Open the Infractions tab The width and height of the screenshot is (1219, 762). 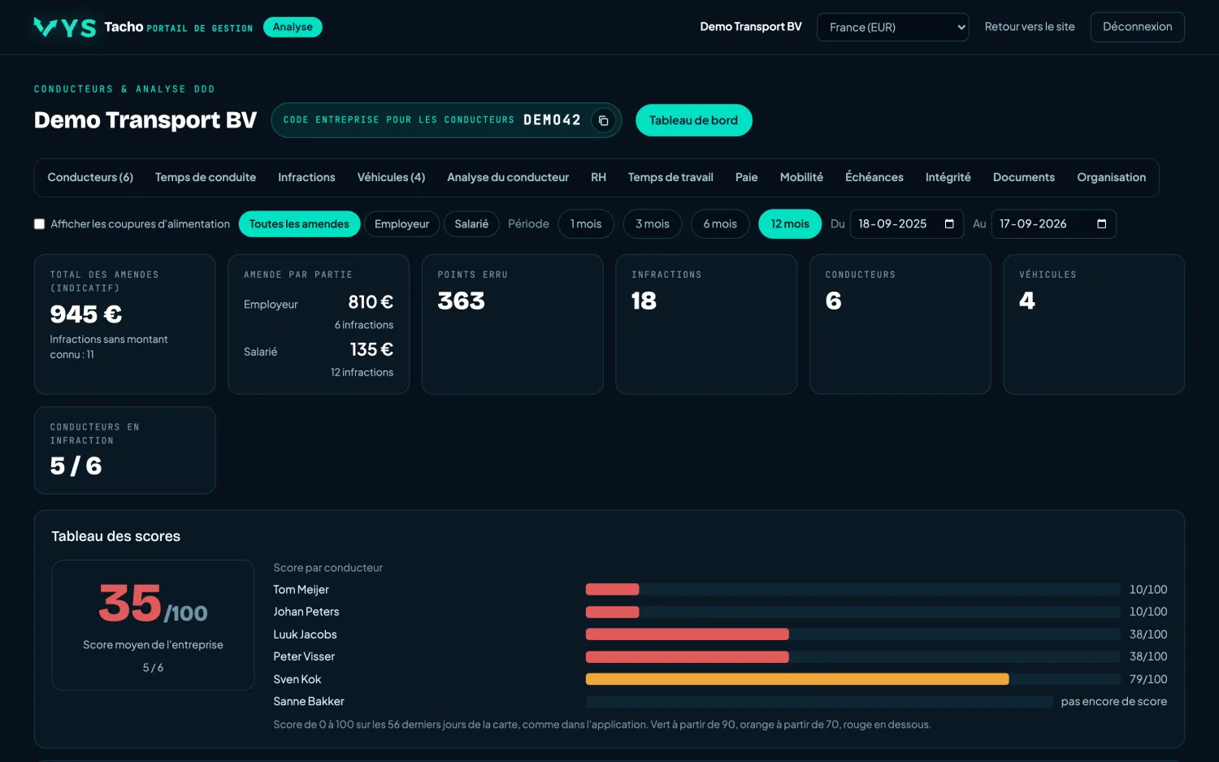tap(306, 177)
